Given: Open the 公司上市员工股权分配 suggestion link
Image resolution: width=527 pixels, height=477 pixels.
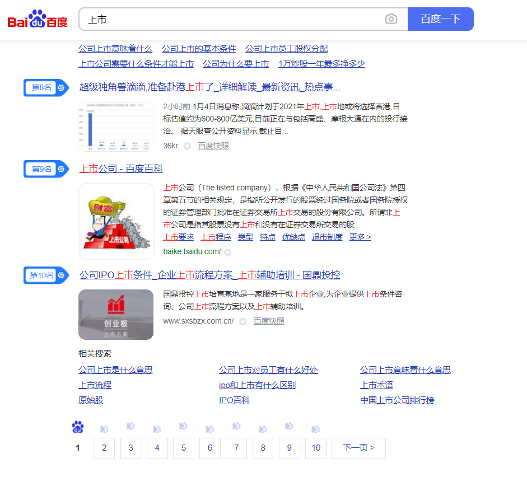Looking at the screenshot, I should 286,49.
